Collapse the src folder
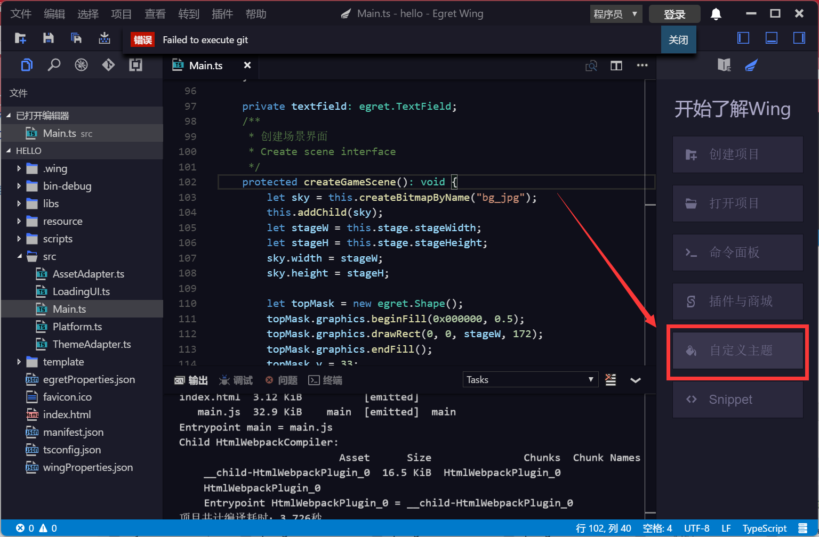Image resolution: width=819 pixels, height=537 pixels. 82,256
